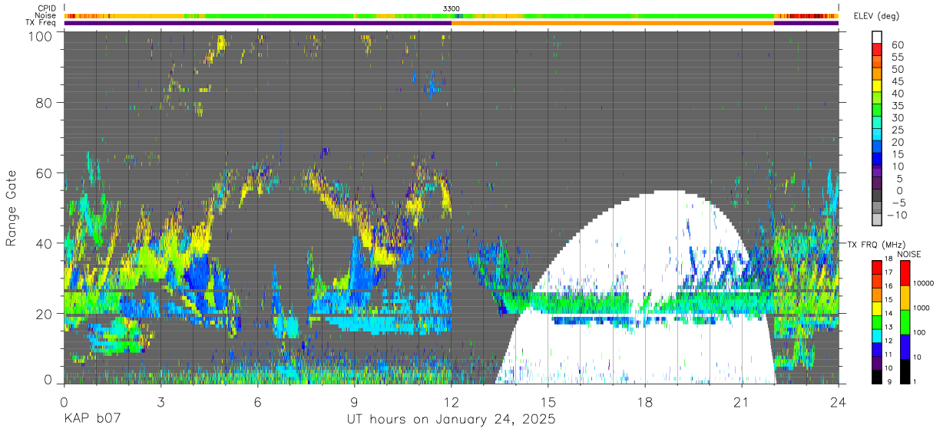Click the 15 tick on UT hours axis
Screen dimensions: 943x435
tap(548, 402)
